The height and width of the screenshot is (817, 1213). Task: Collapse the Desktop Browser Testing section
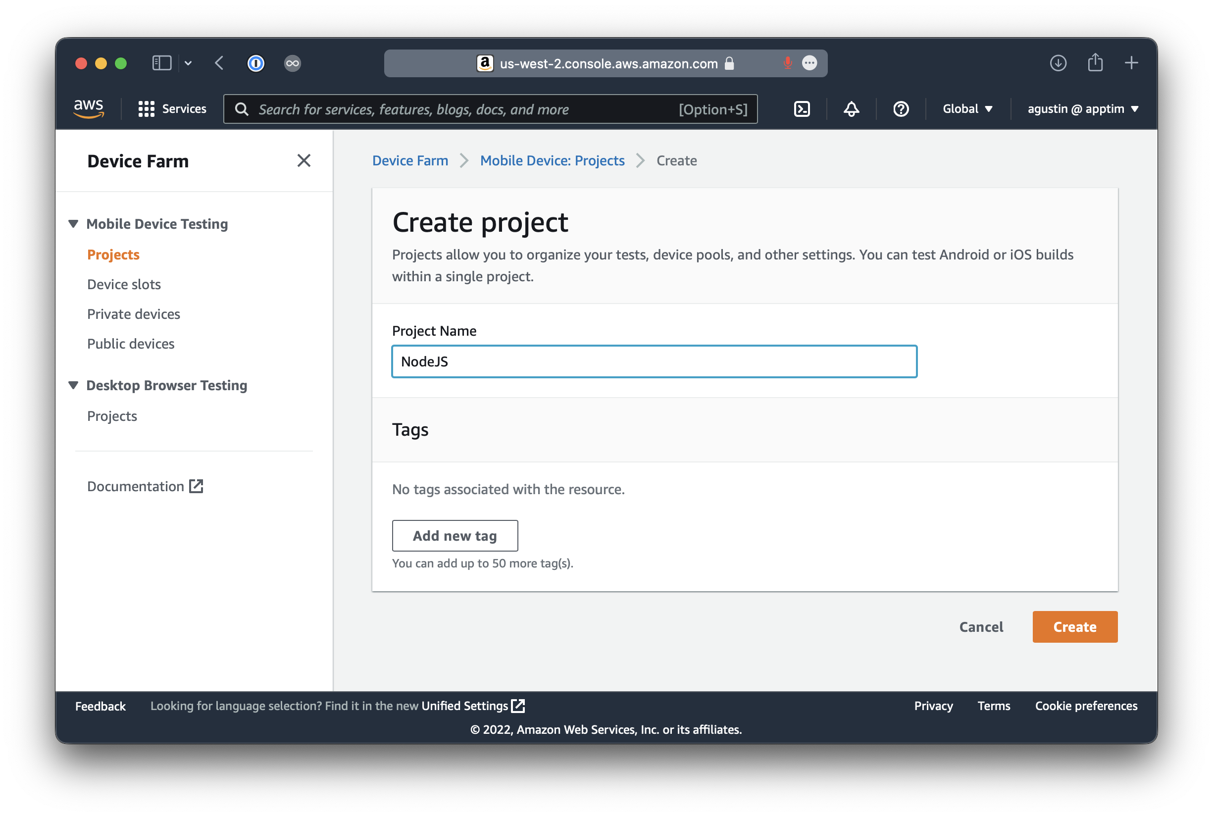[73, 386]
